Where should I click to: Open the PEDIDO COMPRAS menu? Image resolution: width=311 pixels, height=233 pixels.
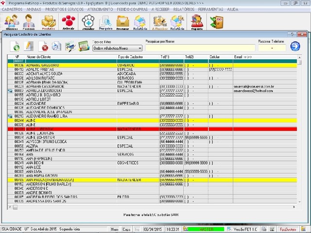(132, 9)
